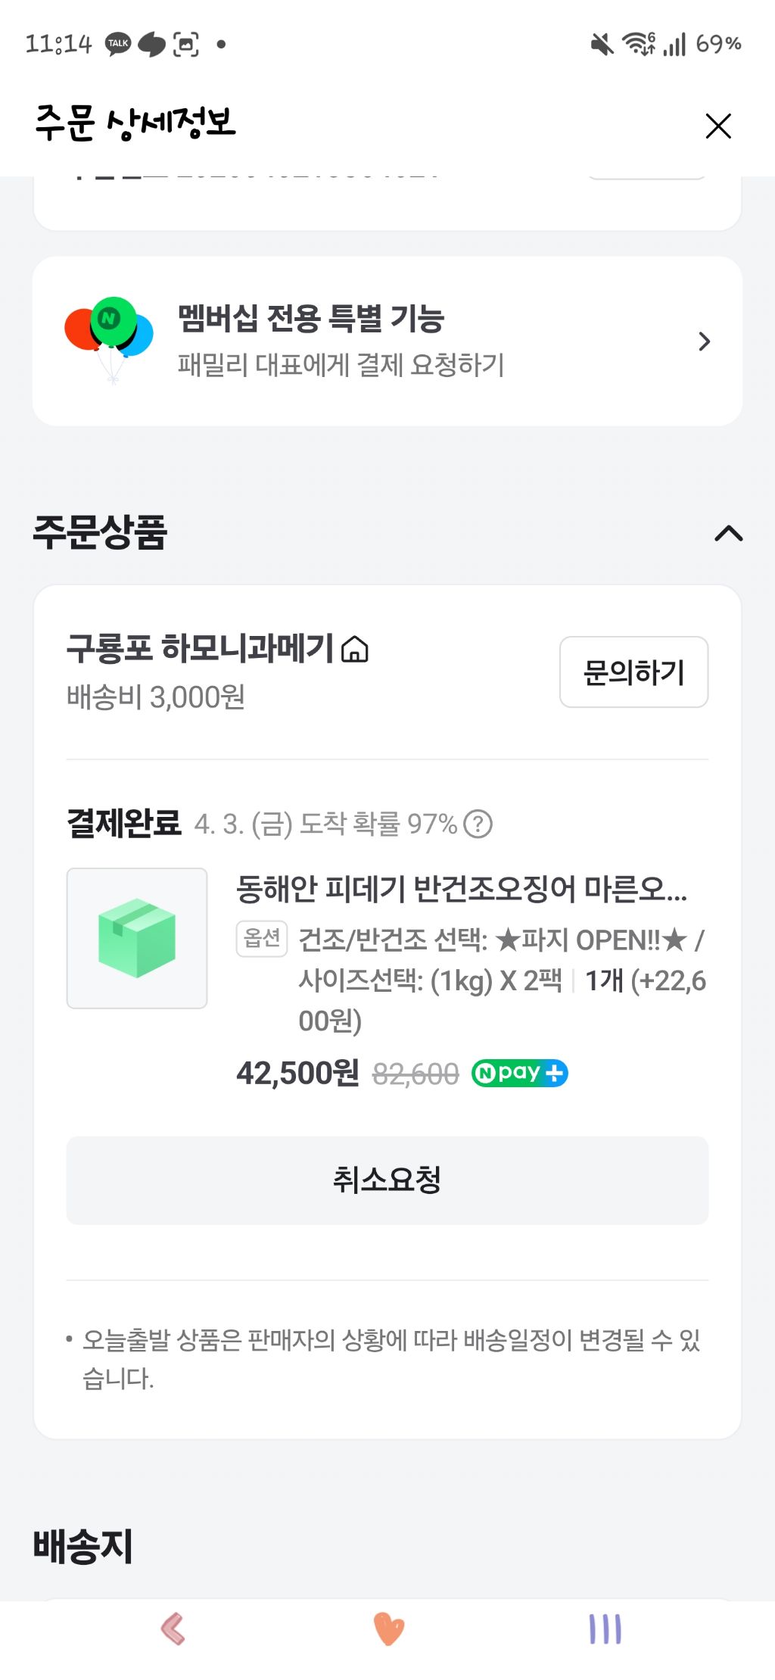Open the 구룡포 하모니과메기 store home icon
The image size is (775, 1680).
click(355, 650)
